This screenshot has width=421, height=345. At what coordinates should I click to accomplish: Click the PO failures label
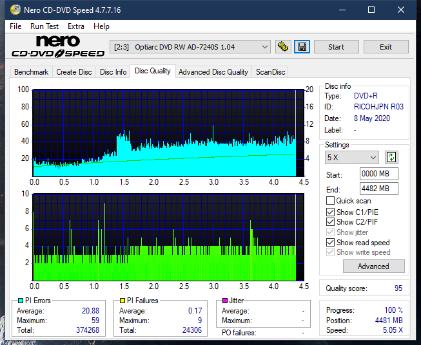(239, 333)
